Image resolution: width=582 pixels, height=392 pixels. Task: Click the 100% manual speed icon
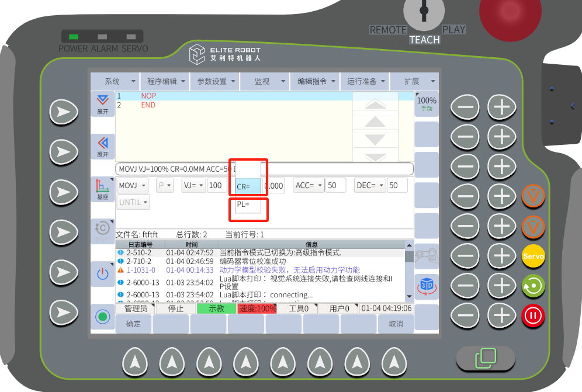click(x=427, y=104)
